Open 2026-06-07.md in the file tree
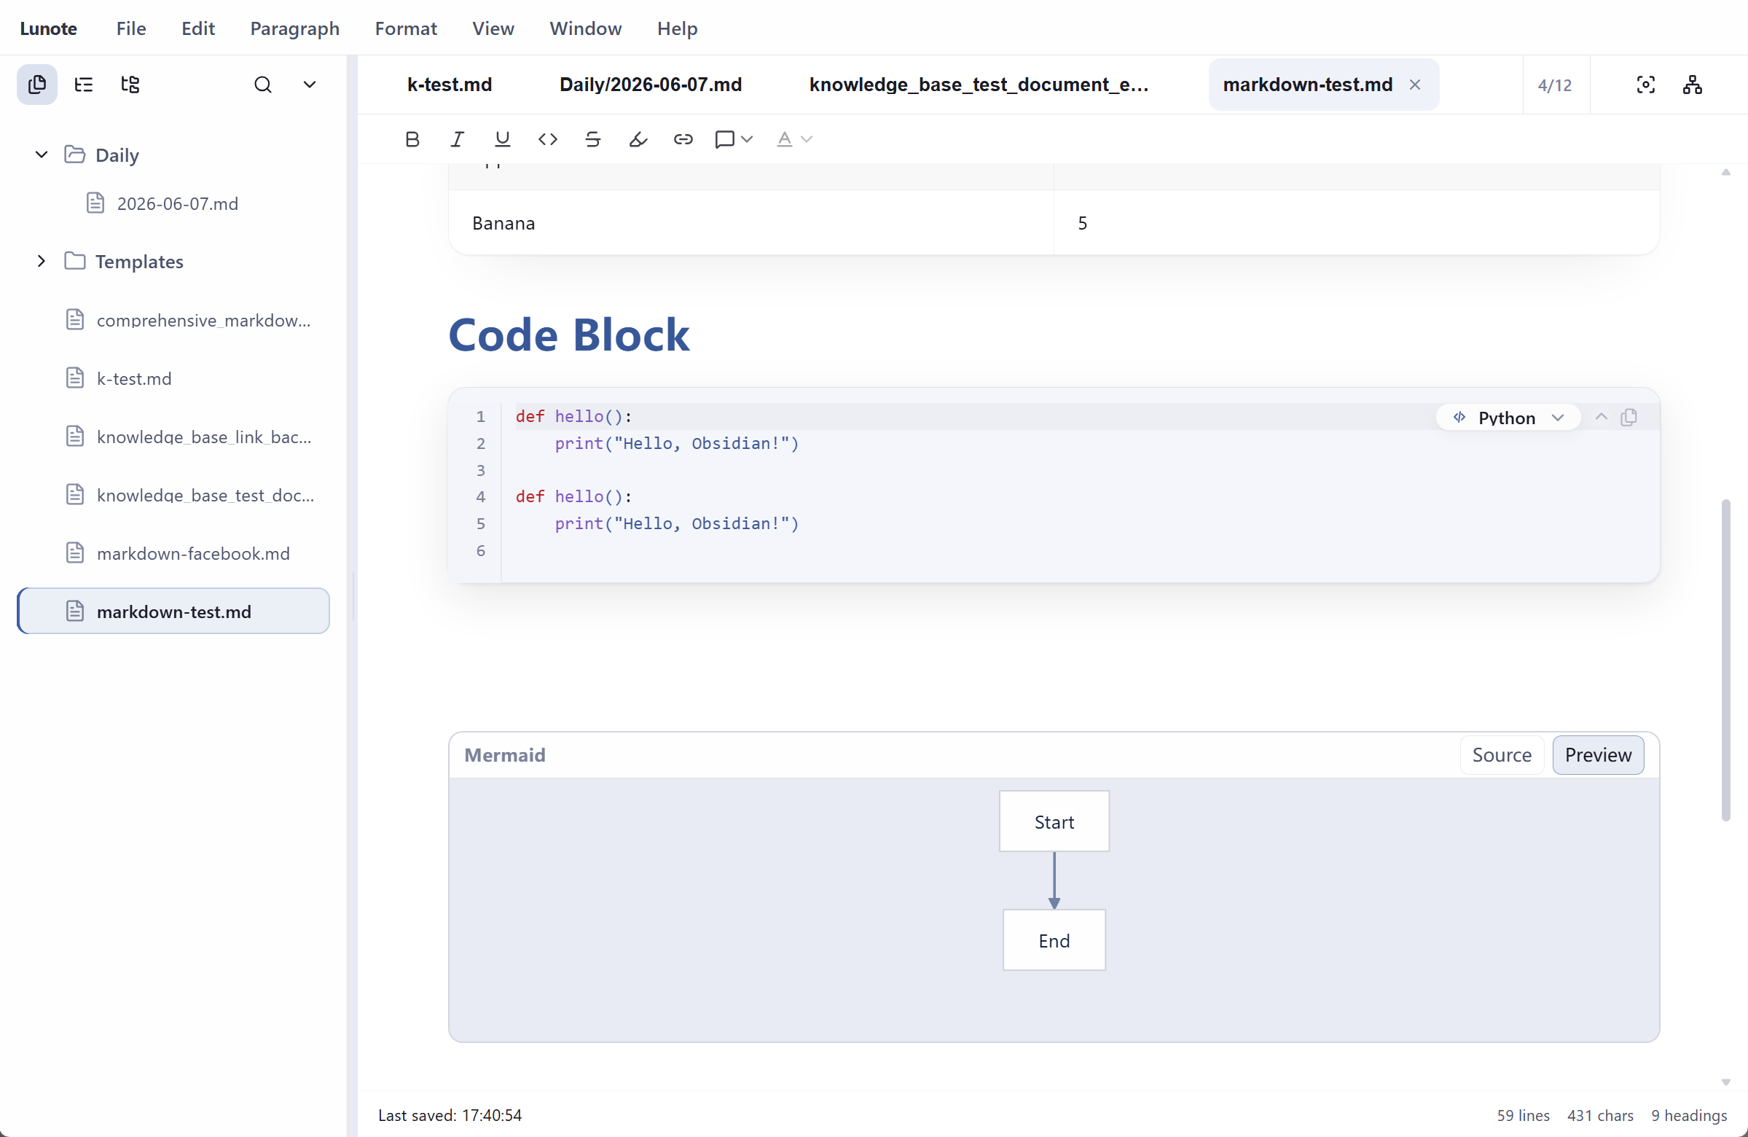The width and height of the screenshot is (1748, 1137). click(177, 203)
